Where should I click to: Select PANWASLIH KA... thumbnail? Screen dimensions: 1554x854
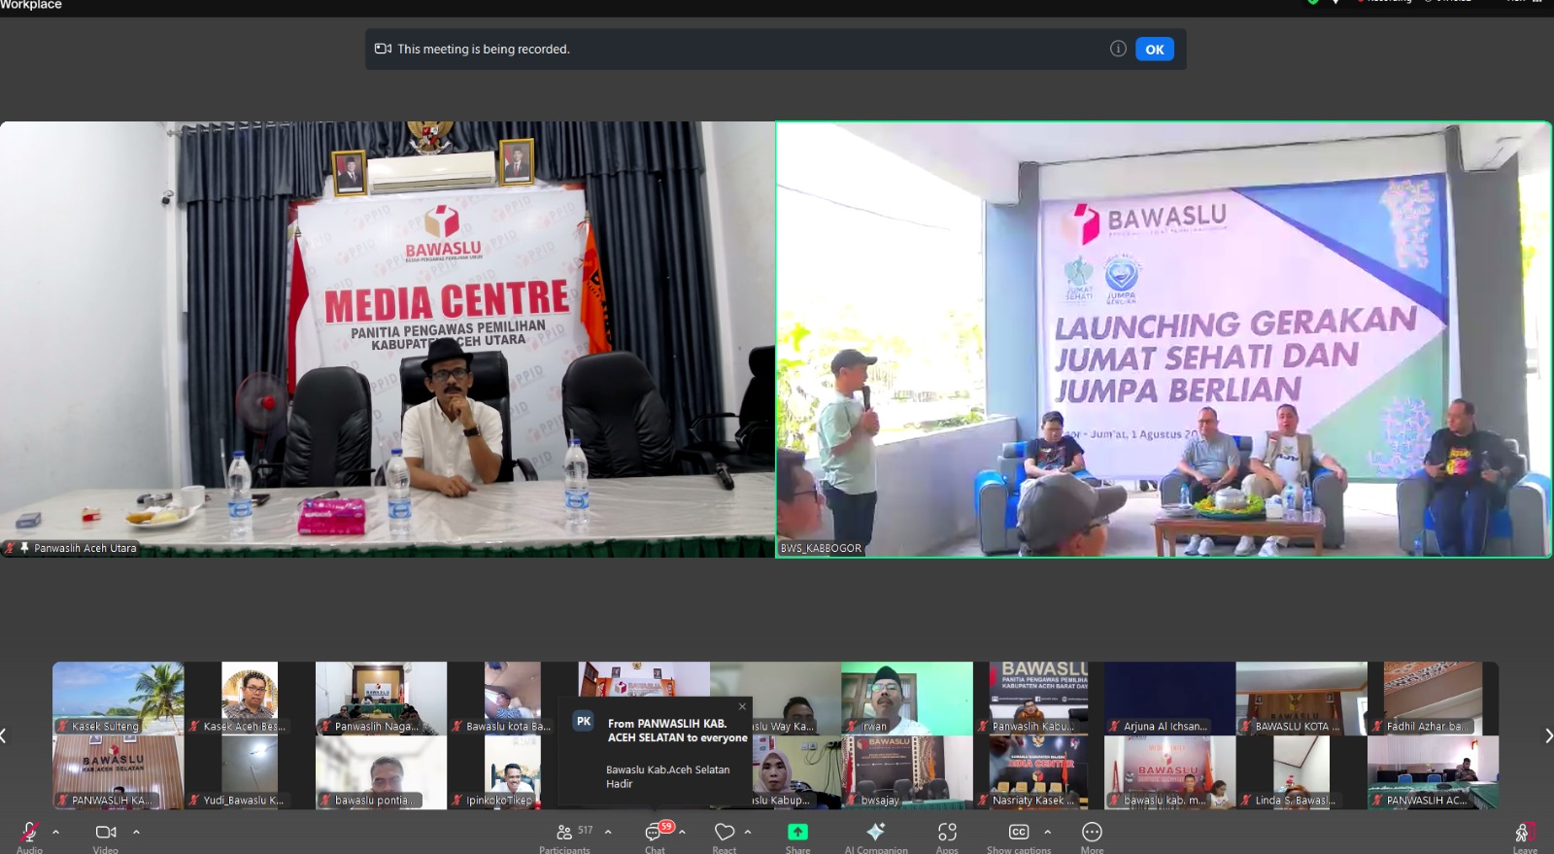[x=118, y=772]
